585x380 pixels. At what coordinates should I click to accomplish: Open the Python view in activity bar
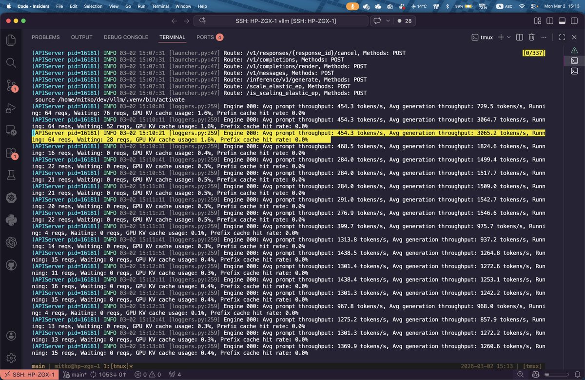coord(11,220)
